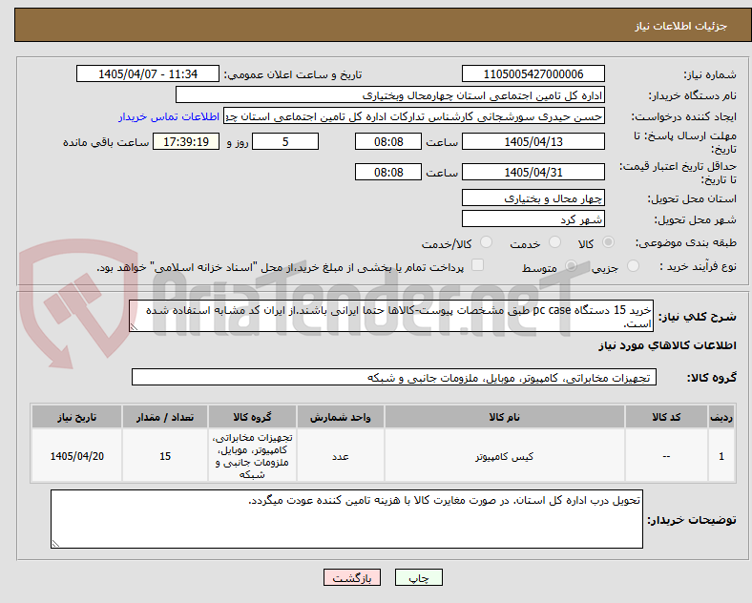
Task: Select the جزیی purchase type radio
Action: coord(633,266)
